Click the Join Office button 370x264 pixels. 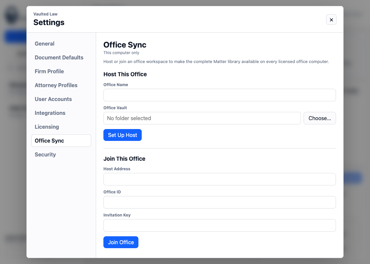[x=121, y=242]
